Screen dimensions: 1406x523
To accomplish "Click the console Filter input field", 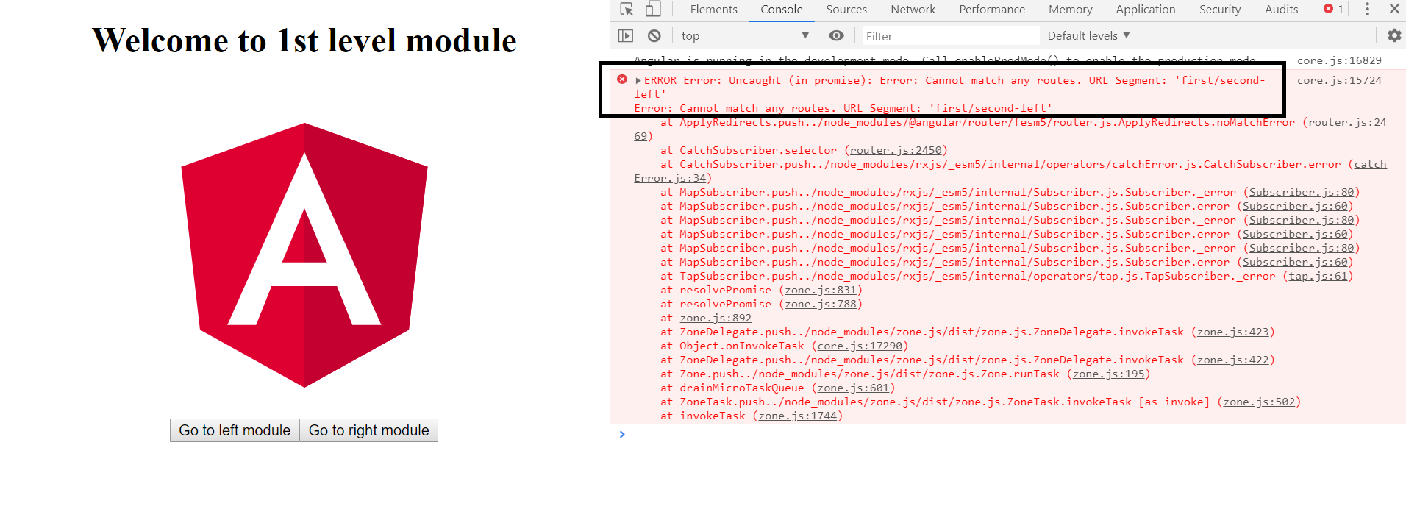I will coord(949,36).
